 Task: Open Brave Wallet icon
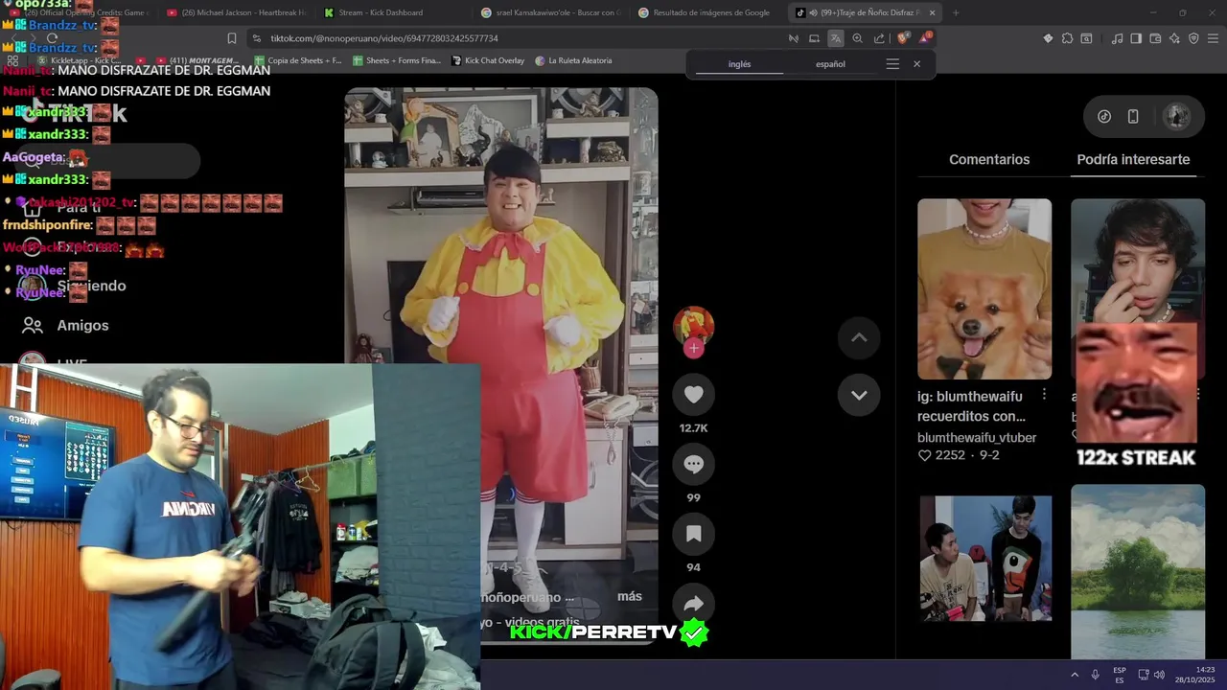pyautogui.click(x=1155, y=38)
